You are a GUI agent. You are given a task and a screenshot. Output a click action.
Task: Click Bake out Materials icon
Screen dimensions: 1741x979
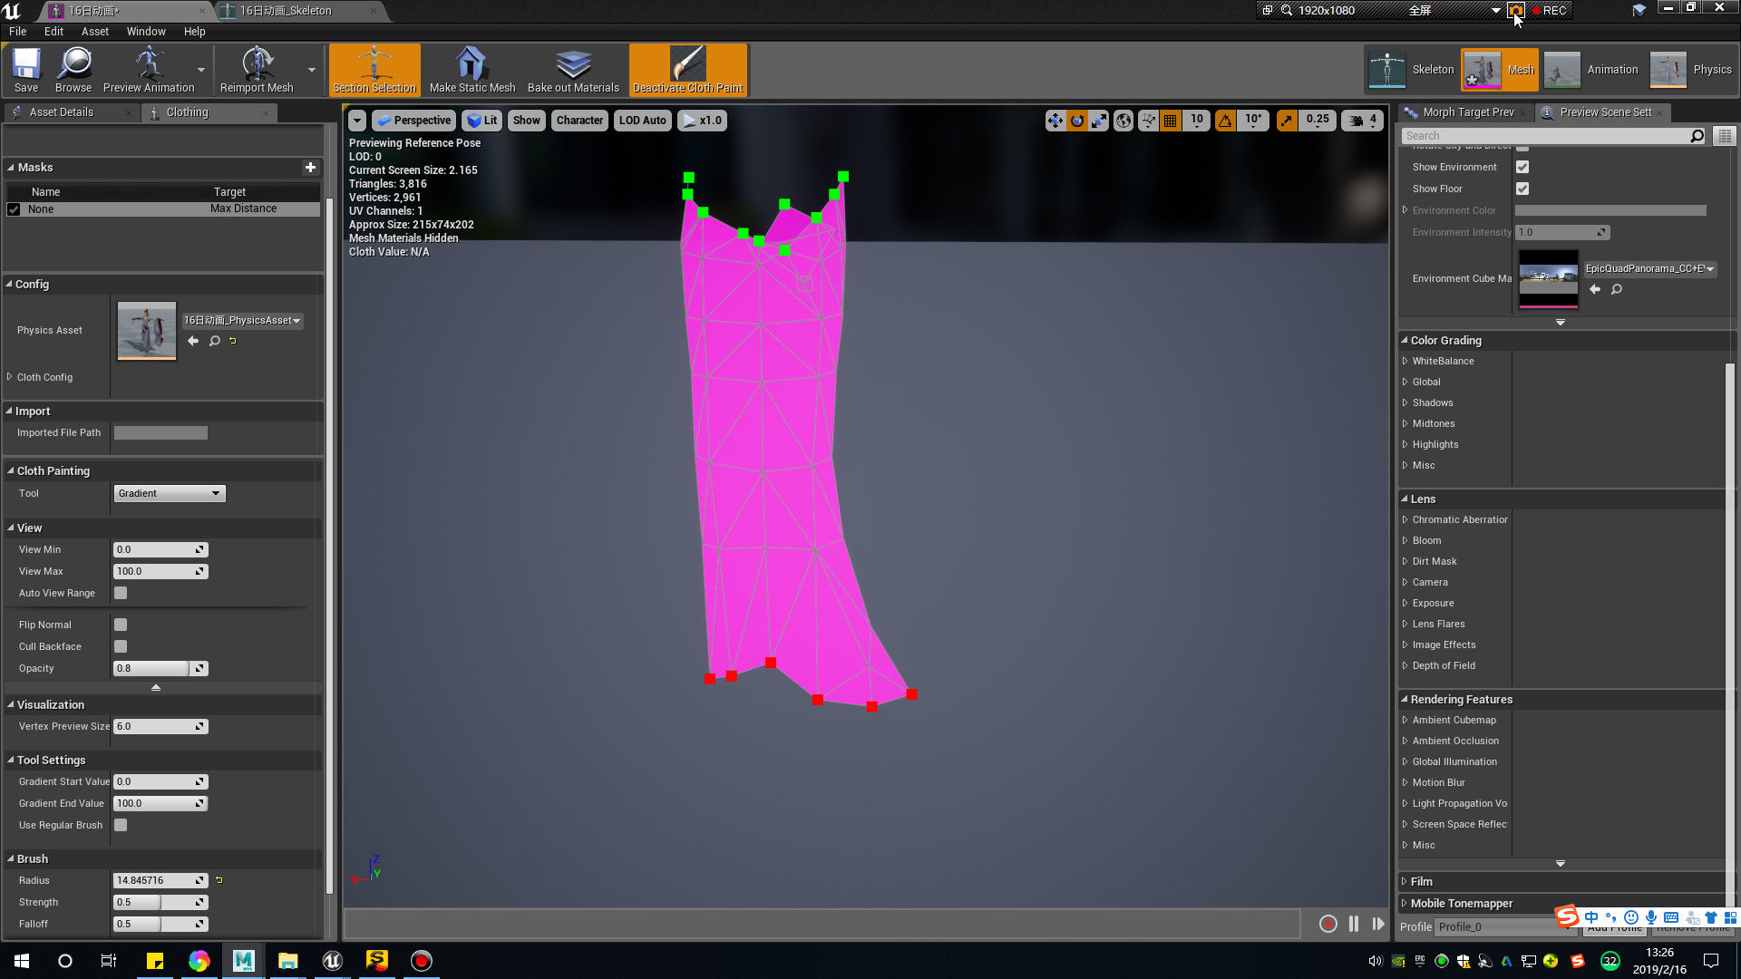point(573,70)
